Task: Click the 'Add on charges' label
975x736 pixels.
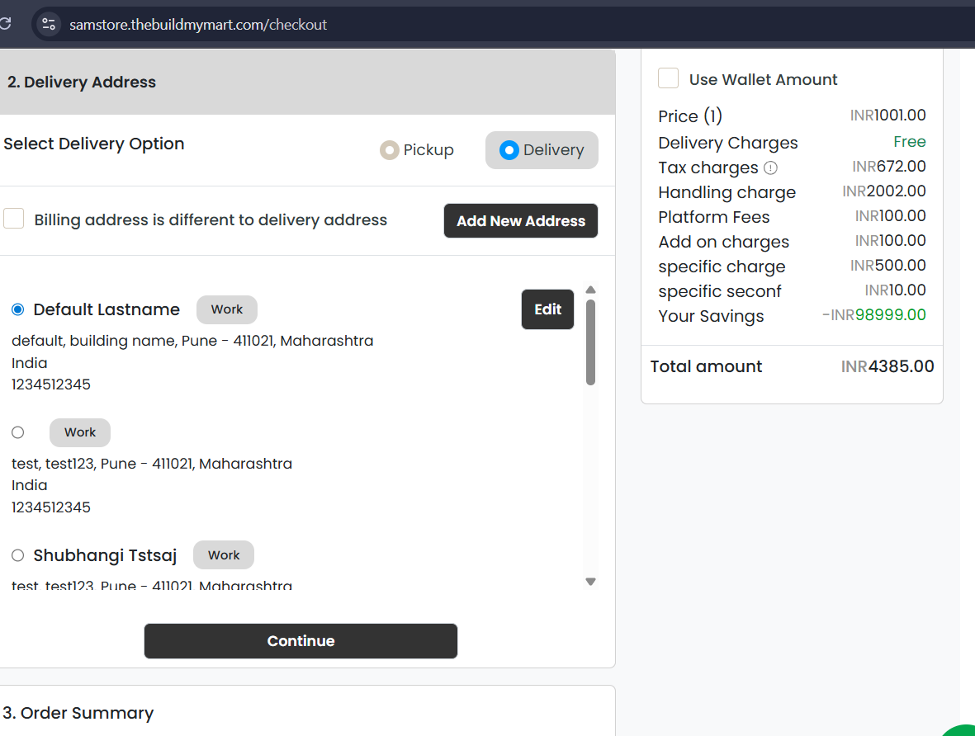Action: click(x=724, y=242)
